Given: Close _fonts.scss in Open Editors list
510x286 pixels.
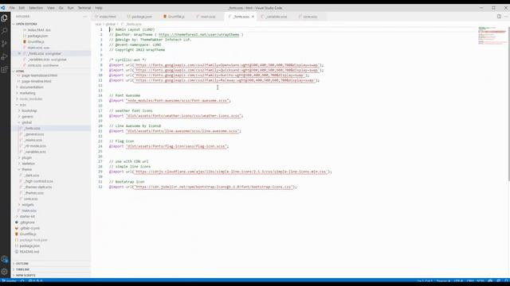Looking at the screenshot, I should pyautogui.click(x=19, y=53).
